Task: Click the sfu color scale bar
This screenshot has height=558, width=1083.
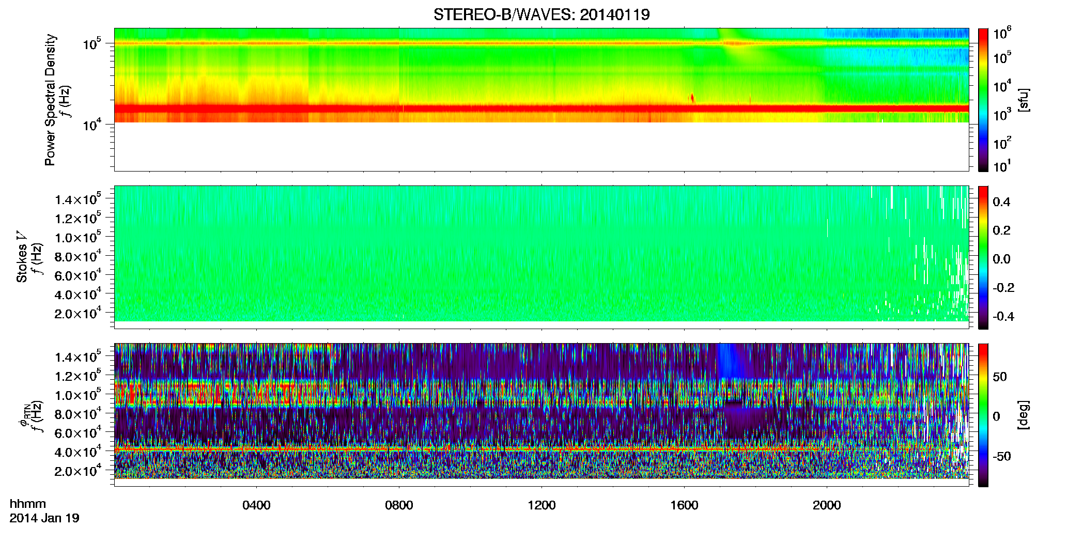Action: (x=983, y=100)
